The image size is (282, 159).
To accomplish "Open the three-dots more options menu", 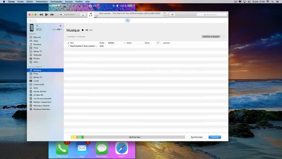I will point(91,30).
